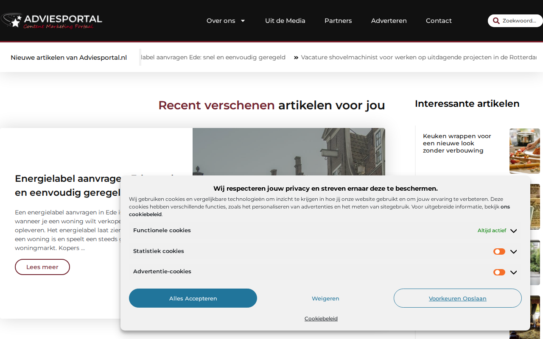Click the search magnifier icon
This screenshot has height=339, width=543.
pyautogui.click(x=496, y=21)
